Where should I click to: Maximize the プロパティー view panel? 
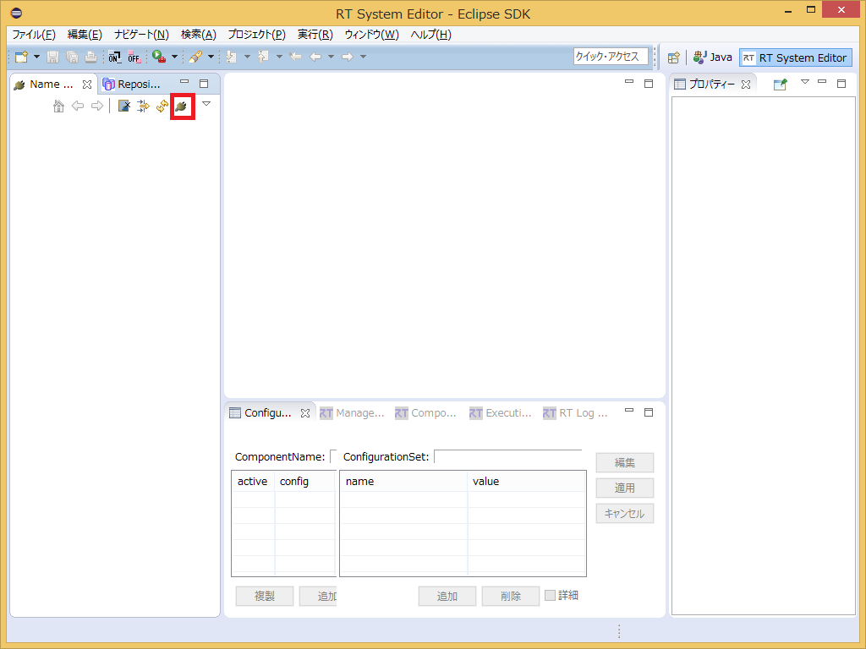pyautogui.click(x=841, y=84)
